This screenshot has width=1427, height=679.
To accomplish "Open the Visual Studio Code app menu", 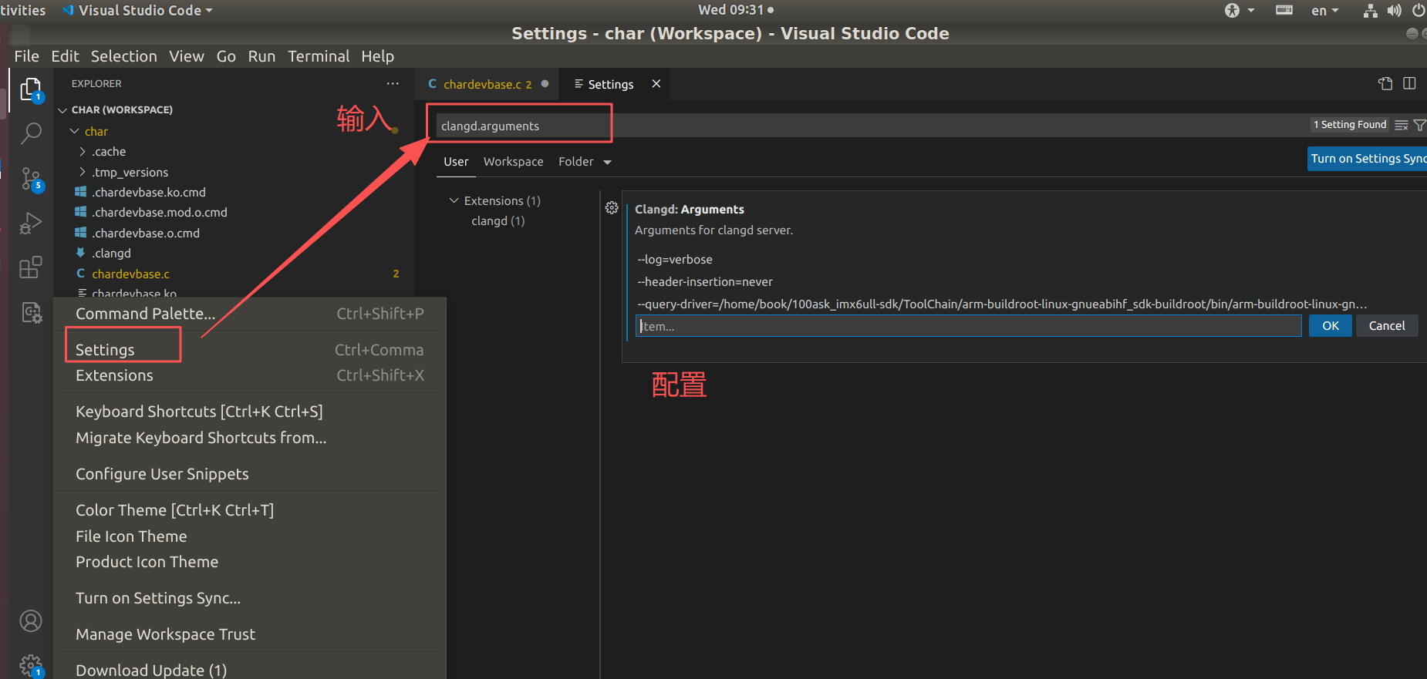I will coord(137,10).
